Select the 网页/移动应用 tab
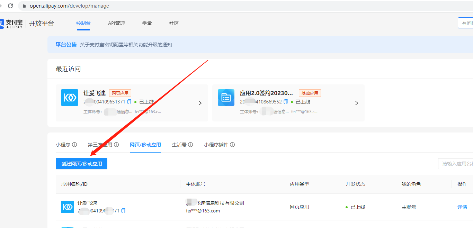The image size is (473, 228). 145,145
